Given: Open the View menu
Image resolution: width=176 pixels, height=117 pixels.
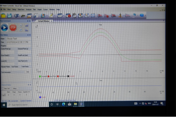Looking at the screenshot, I should [x=9, y=9].
